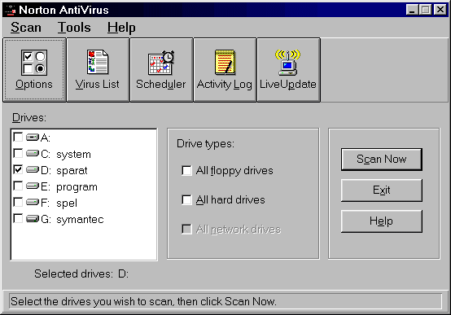Click the 'sparat' drive label
Viewport: 451px width, 315px height.
coord(72,171)
